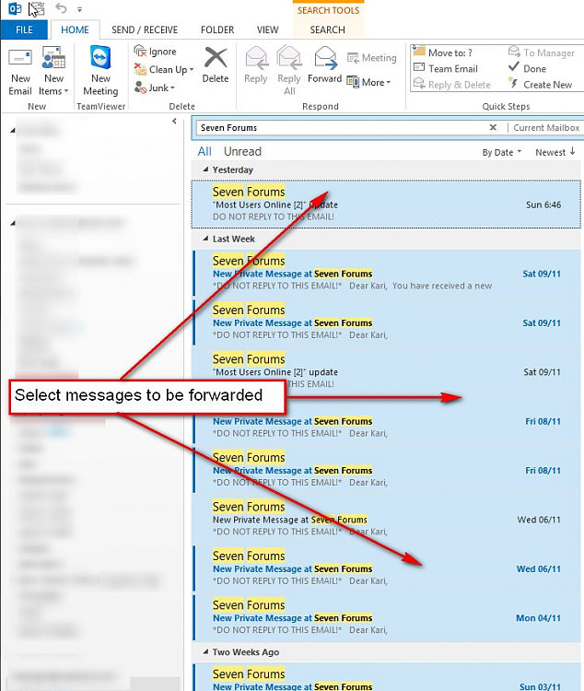
Task: Open the FOLDER tab
Action: pos(217,30)
